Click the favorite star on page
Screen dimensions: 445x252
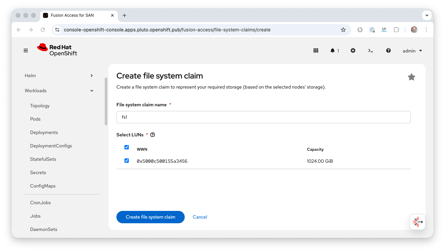coord(411,77)
